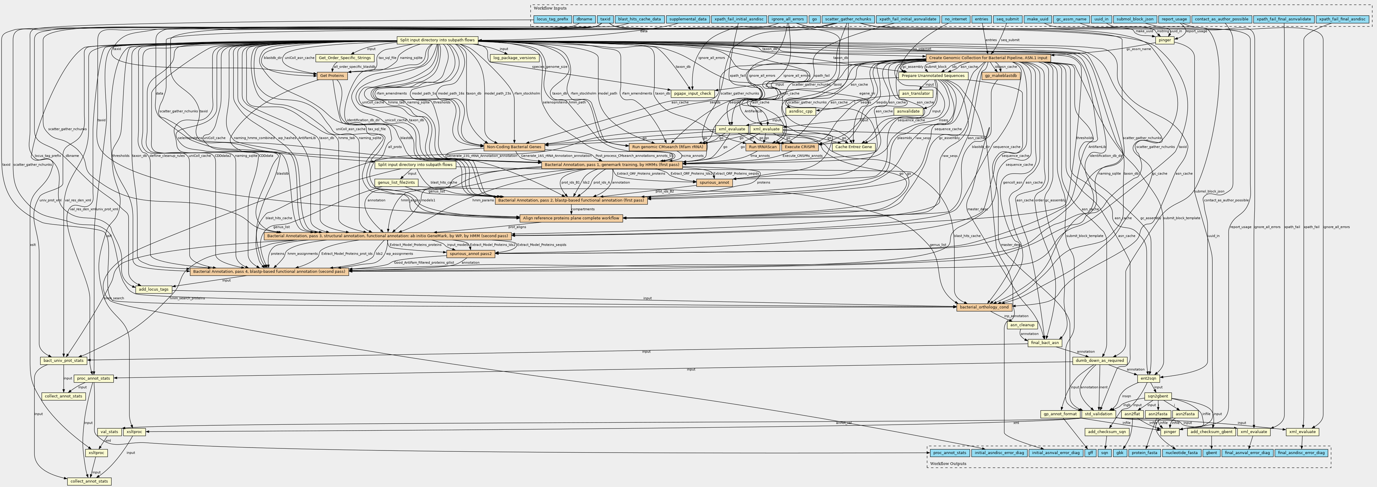Screen dimensions: 1377x487
Task: Click the Run tRNAScan step node
Action: coord(762,147)
